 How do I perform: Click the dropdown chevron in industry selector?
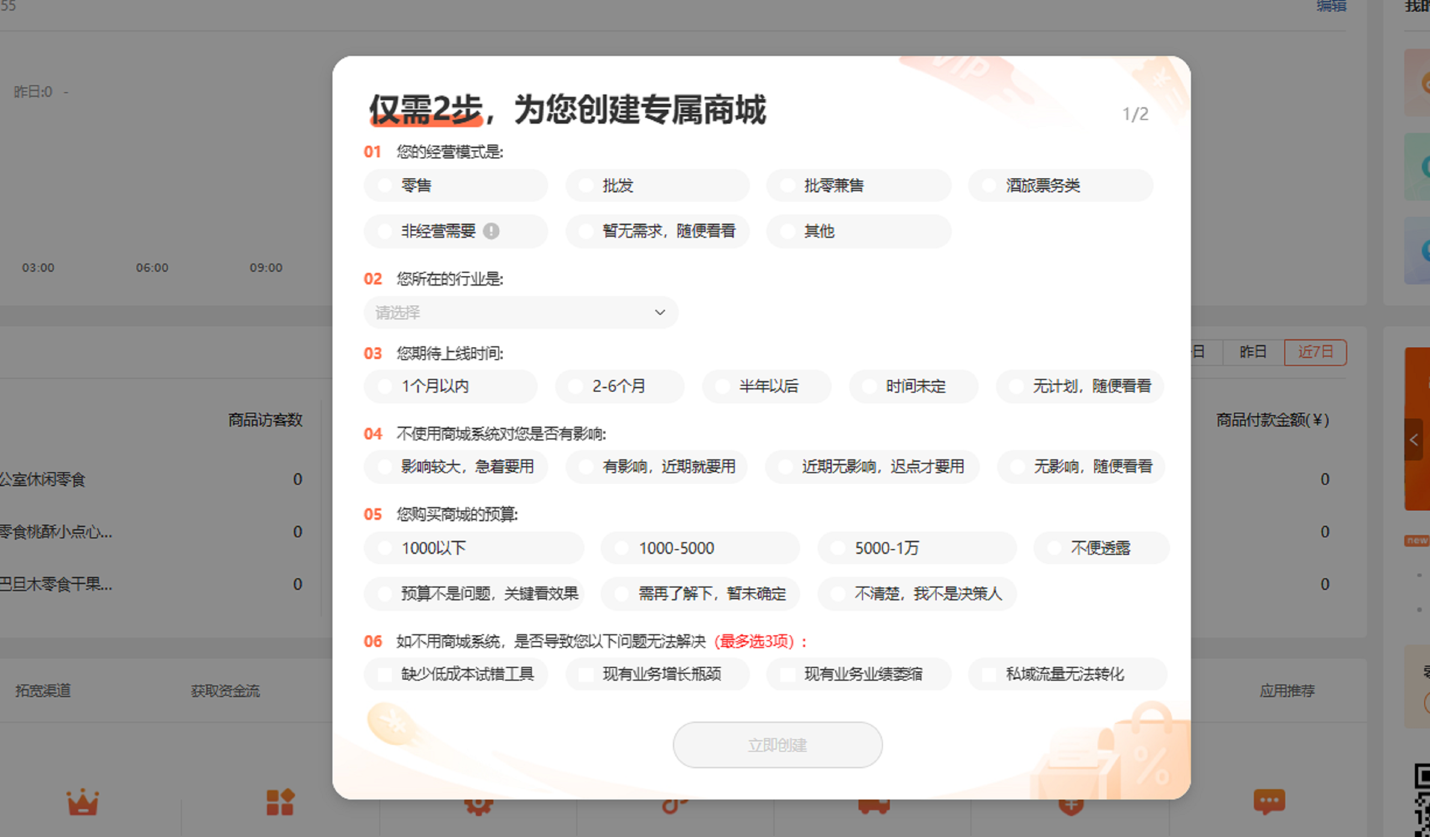(x=659, y=312)
